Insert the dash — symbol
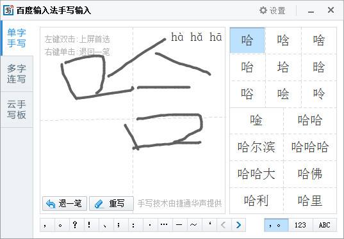Image resolution: width=344 pixels, height=239 pixels. click(179, 225)
